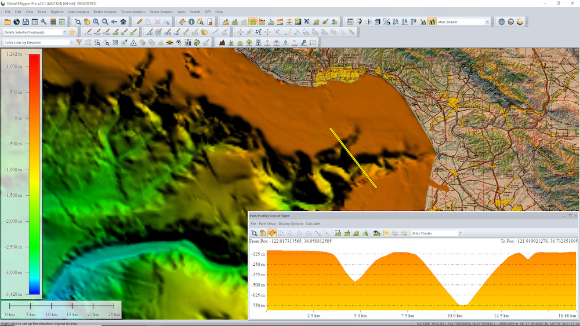
Task: Click the -750 m profile axis label
Action: click(x=258, y=306)
